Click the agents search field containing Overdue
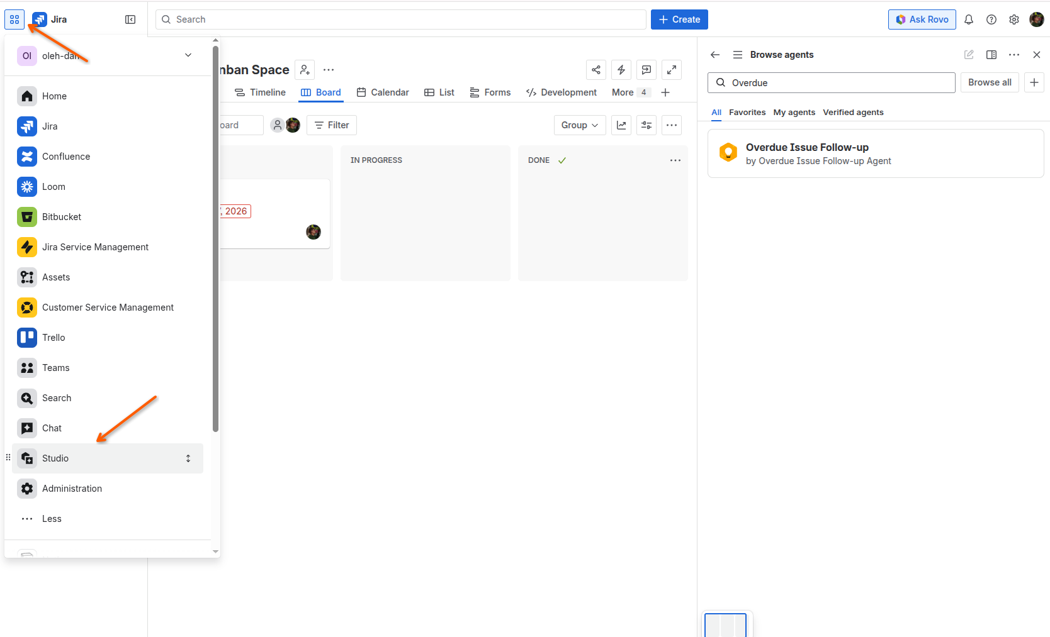This screenshot has height=637, width=1050. point(832,82)
